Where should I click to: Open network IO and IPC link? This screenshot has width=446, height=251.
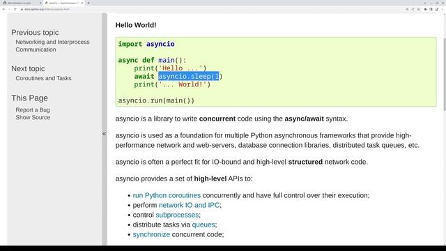click(x=189, y=205)
